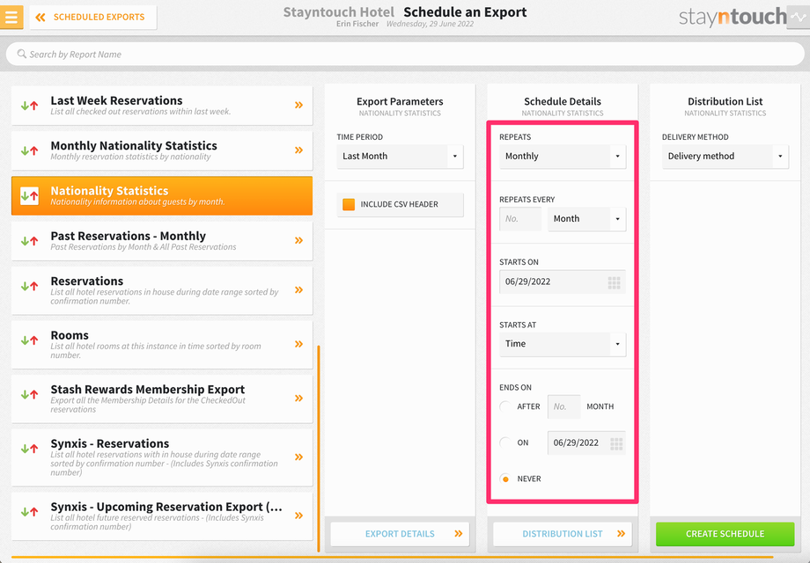Click the Export Parameters panel heading

[x=400, y=102]
